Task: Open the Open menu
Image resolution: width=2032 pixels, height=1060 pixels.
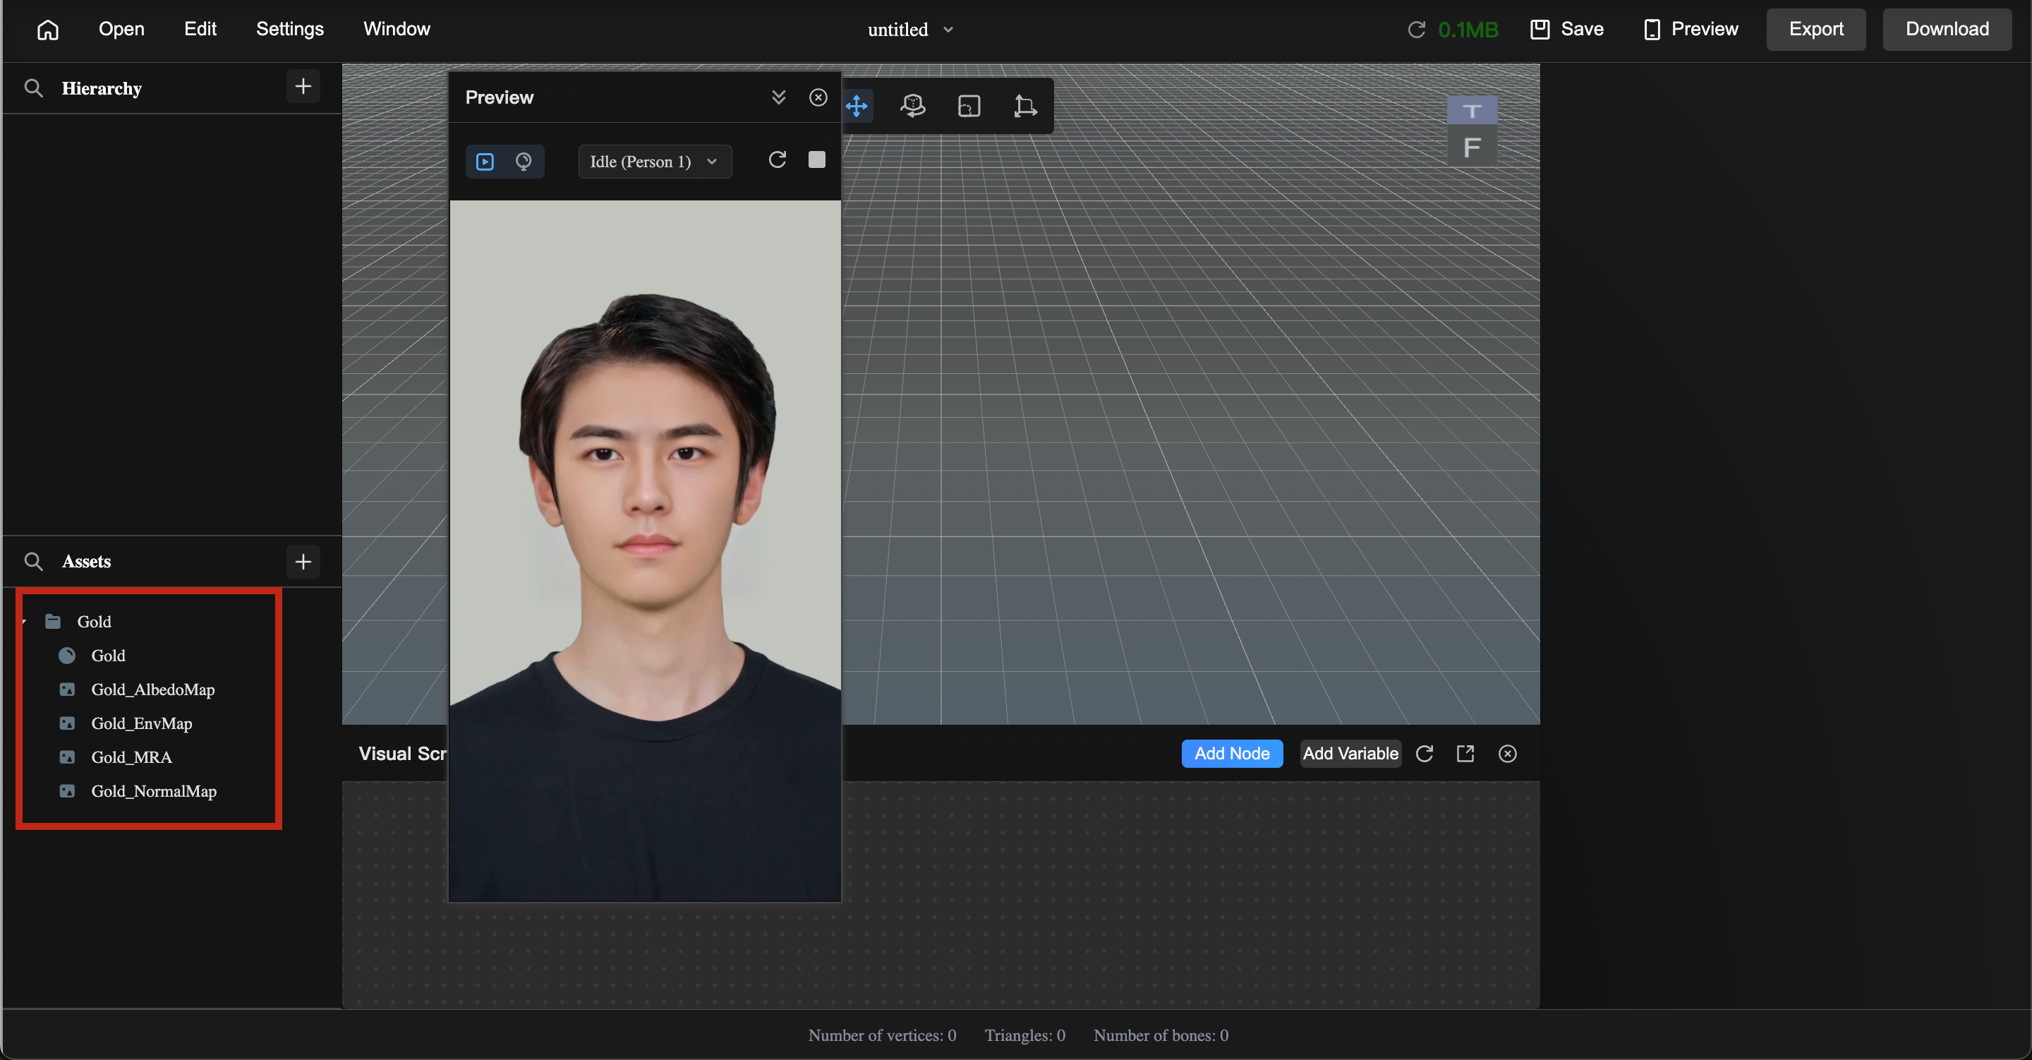Action: point(121,29)
